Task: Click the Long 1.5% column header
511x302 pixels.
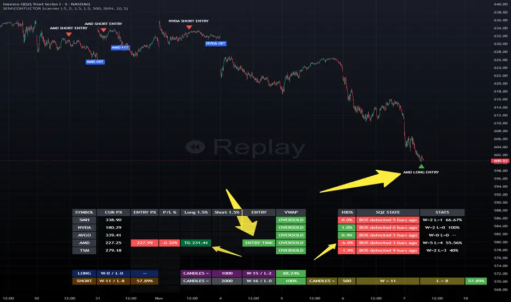Action: [x=196, y=212]
